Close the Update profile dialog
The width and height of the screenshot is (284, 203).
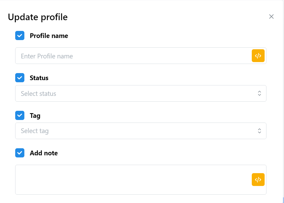point(271,17)
